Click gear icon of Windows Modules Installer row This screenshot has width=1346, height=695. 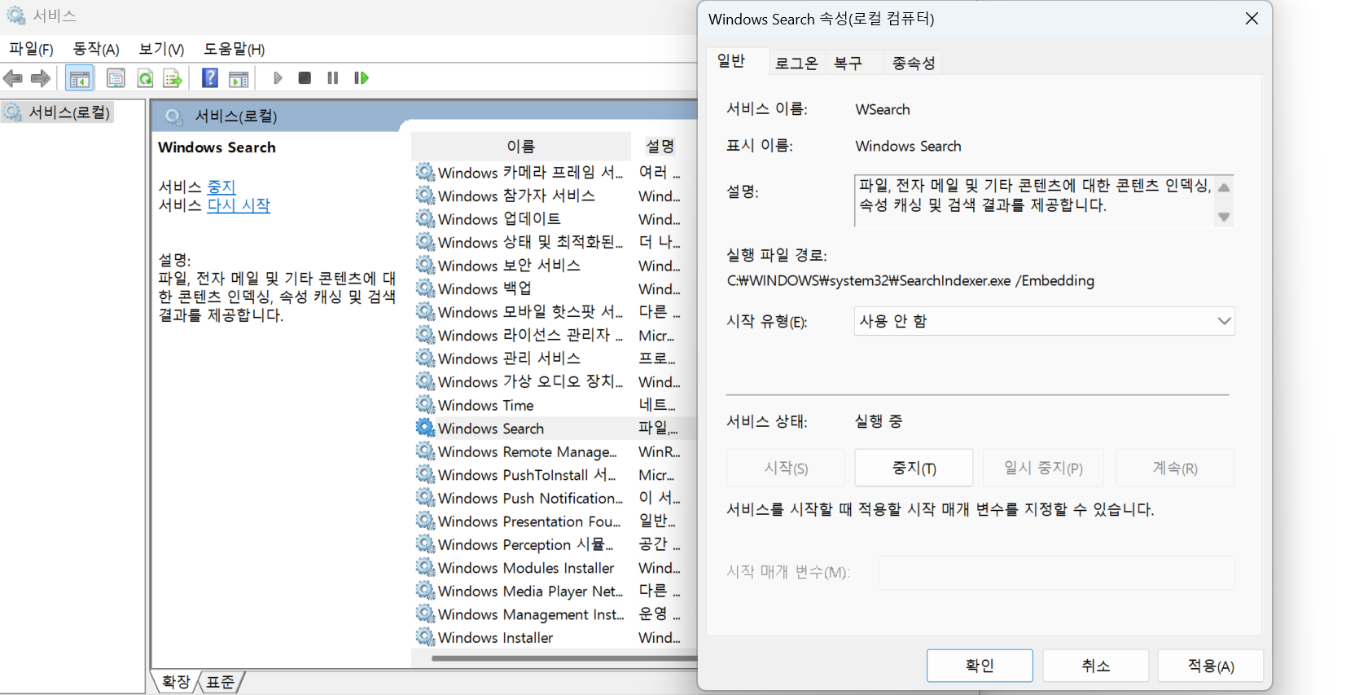(x=425, y=567)
